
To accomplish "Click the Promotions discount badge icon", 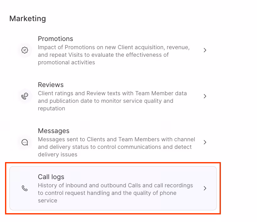I will (25, 50).
